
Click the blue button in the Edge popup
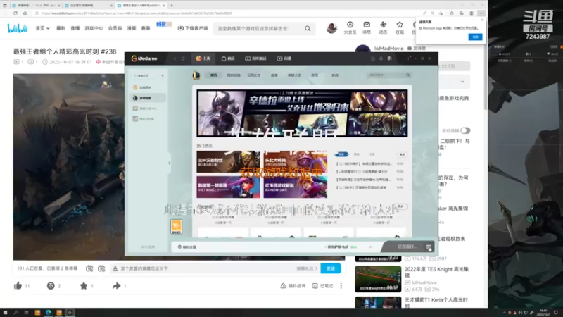[475, 37]
